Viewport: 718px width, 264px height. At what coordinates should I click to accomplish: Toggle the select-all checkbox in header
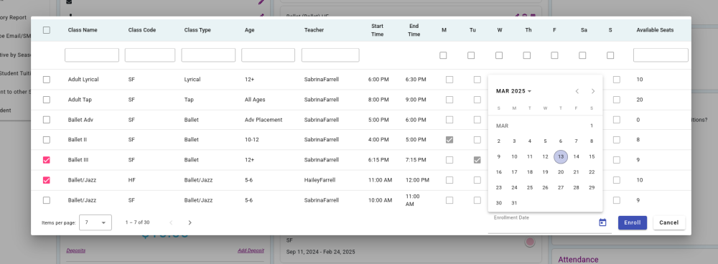click(x=46, y=30)
